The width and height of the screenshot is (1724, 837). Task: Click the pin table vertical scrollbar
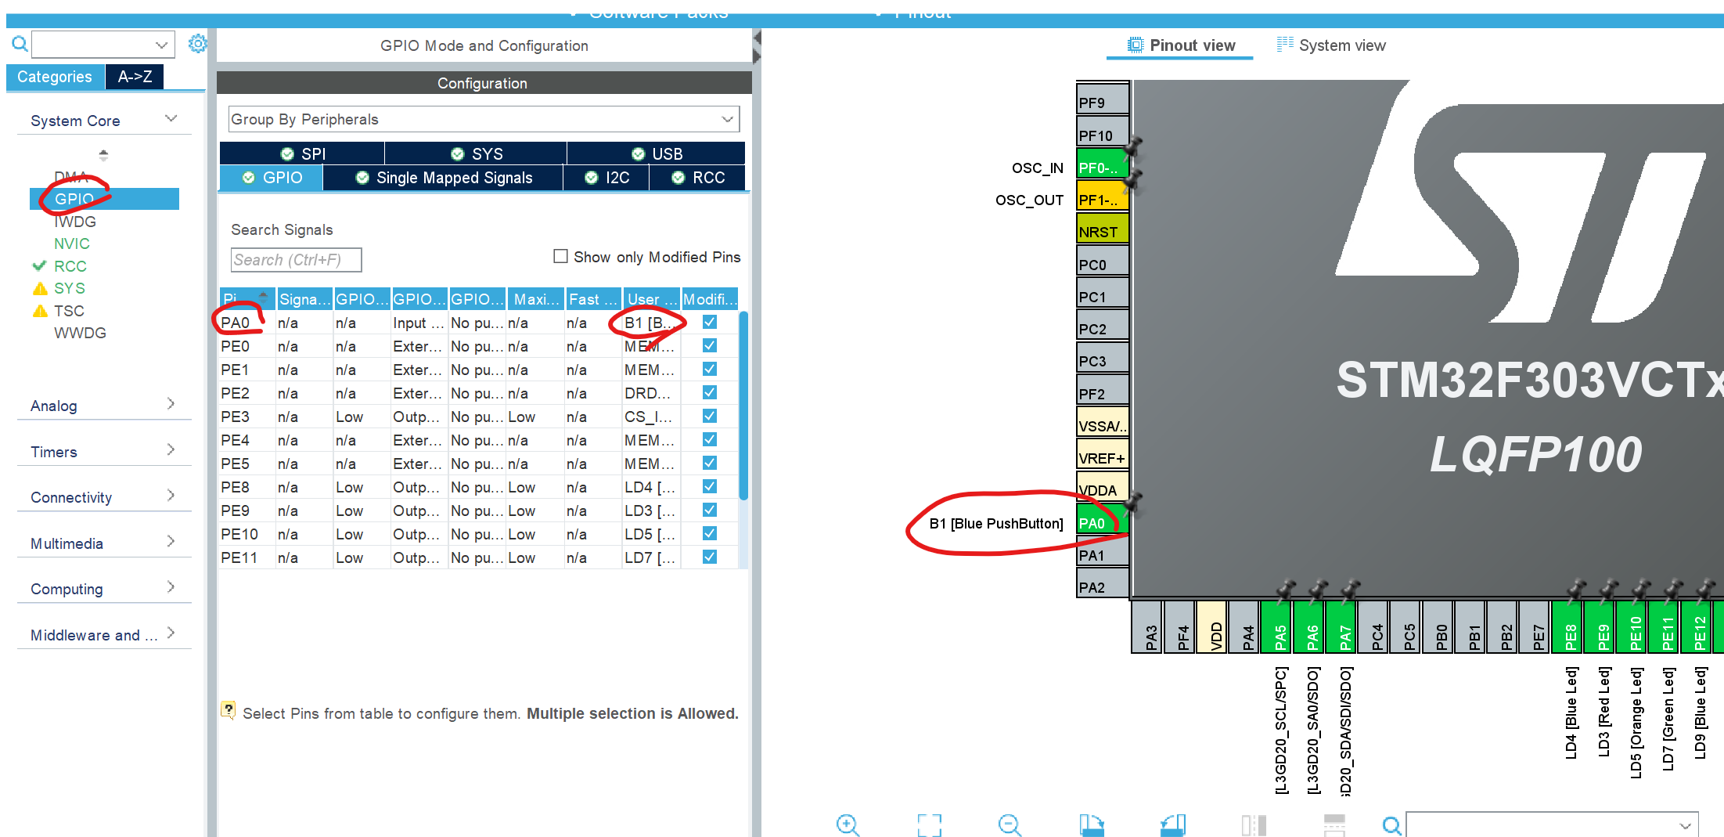point(743,406)
